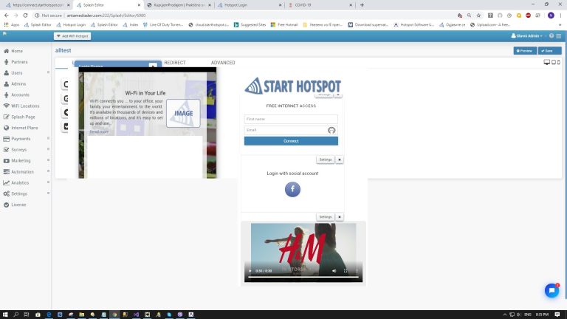The image size is (567, 319).
Task: Open the help question mark icon
Action: tap(551, 35)
